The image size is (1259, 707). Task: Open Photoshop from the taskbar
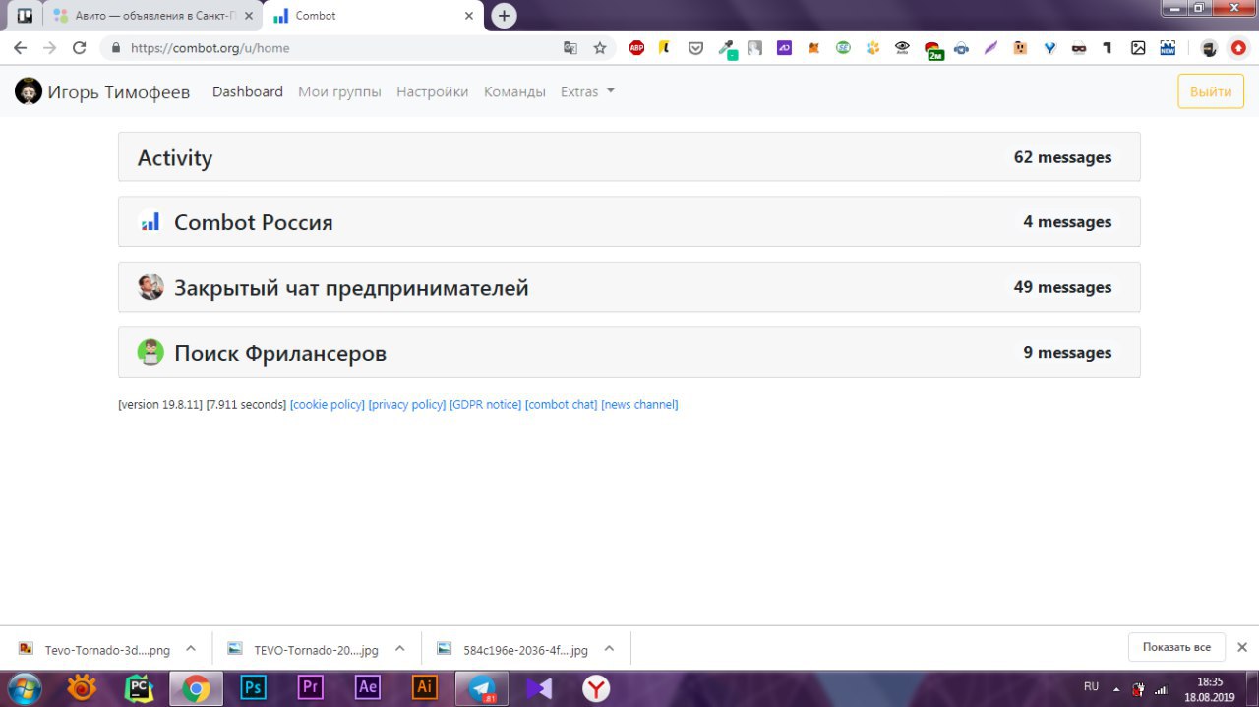pyautogui.click(x=253, y=687)
